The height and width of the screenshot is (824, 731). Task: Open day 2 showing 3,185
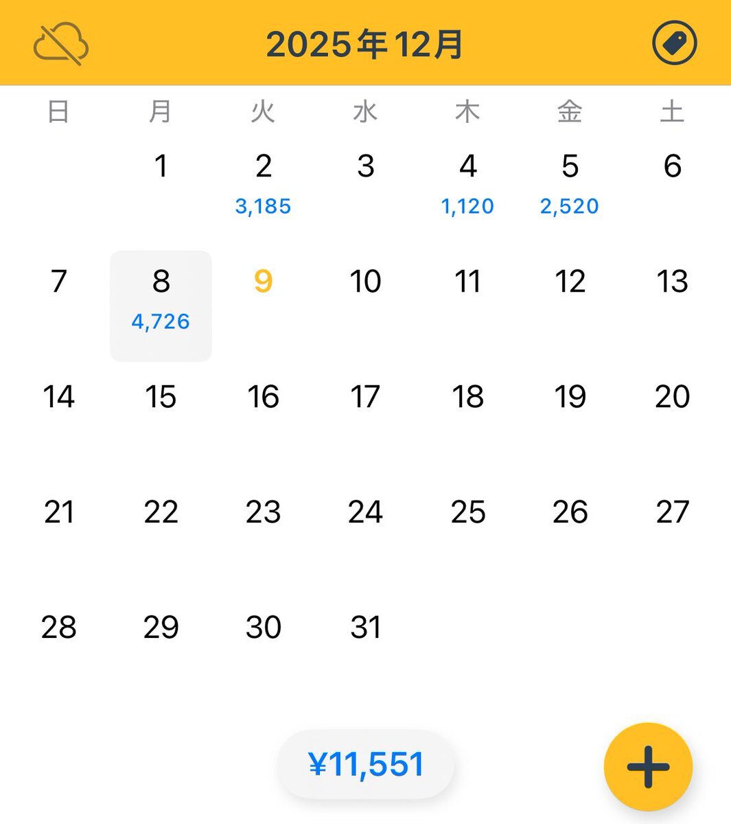pyautogui.click(x=263, y=184)
